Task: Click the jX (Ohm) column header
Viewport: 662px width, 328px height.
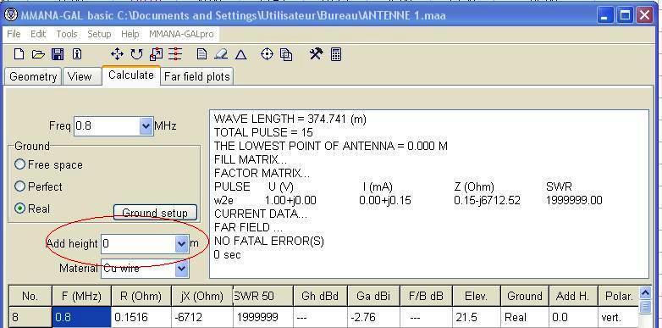Action: [x=202, y=296]
